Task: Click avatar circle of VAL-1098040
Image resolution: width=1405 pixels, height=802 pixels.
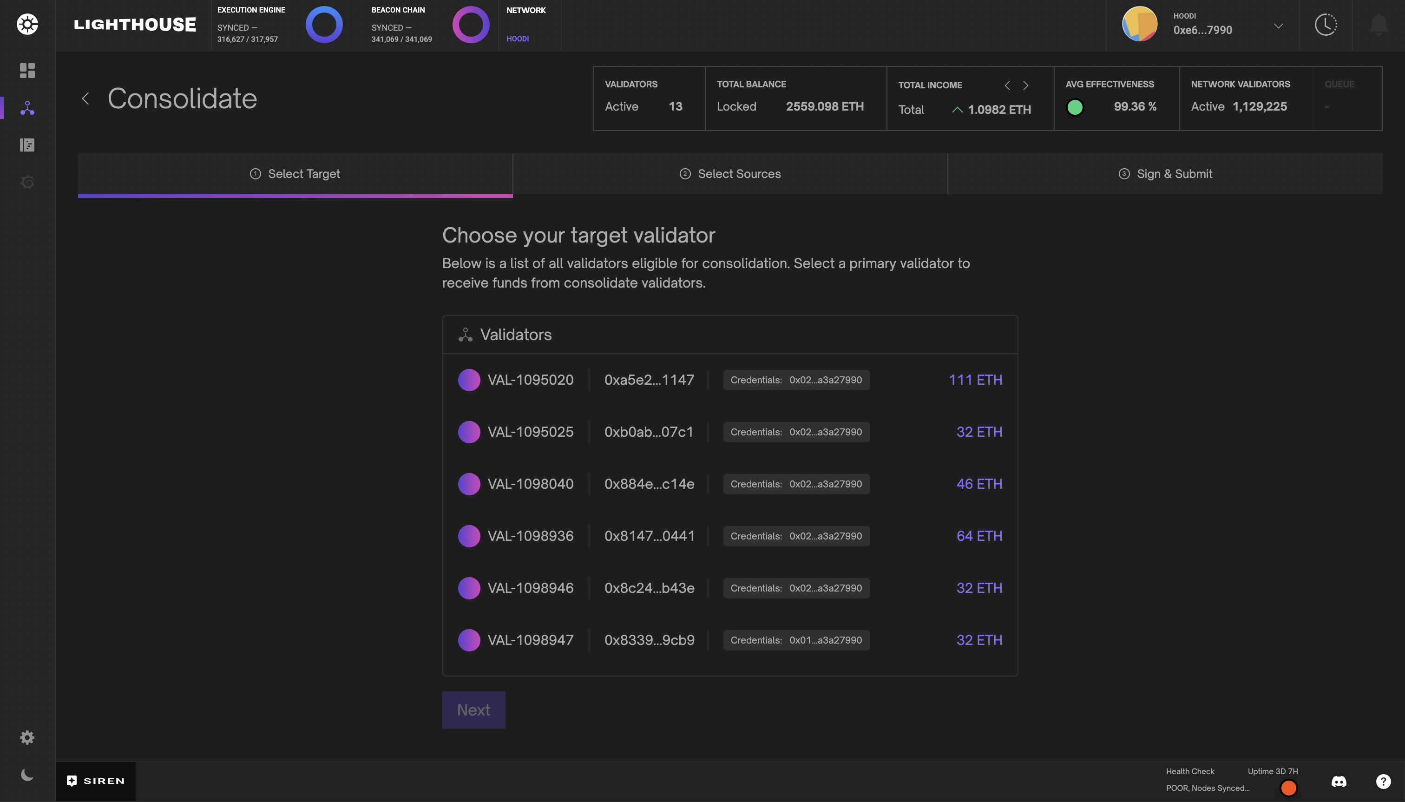Action: (x=469, y=484)
